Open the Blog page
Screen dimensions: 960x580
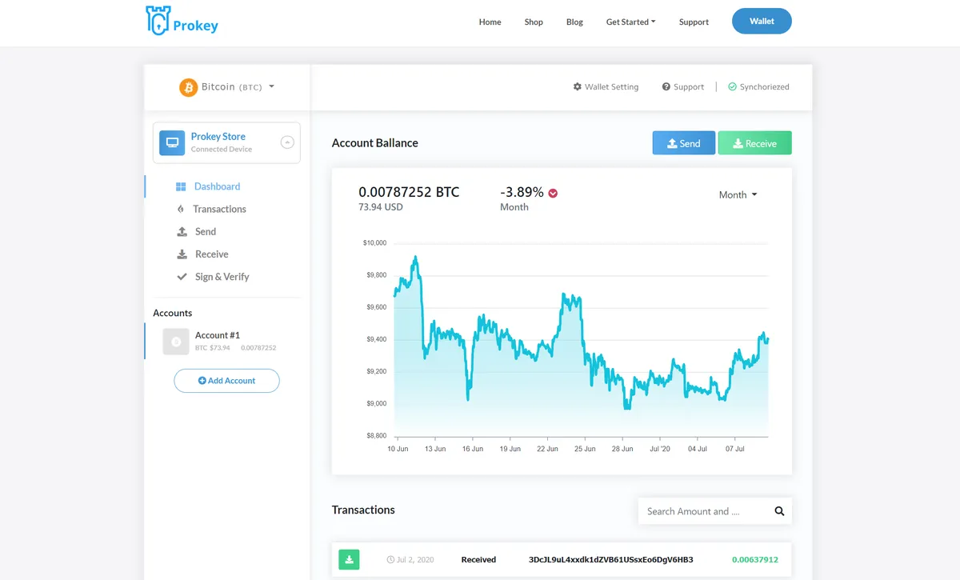tap(574, 22)
